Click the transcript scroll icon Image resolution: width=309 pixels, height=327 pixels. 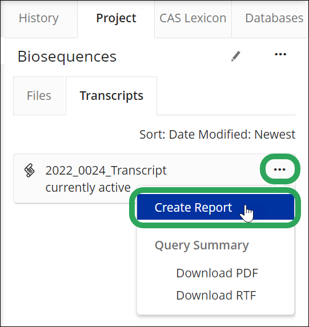[30, 171]
